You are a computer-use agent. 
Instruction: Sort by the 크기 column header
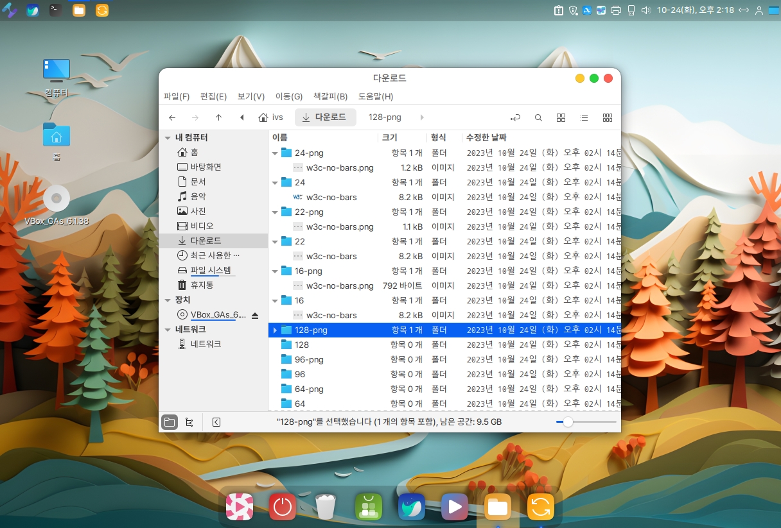[390, 137]
